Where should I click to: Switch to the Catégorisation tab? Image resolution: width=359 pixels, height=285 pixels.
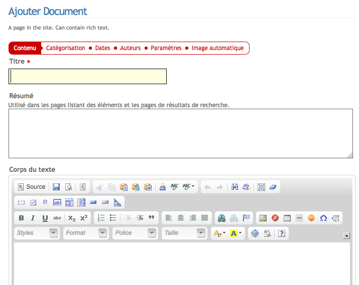(66, 48)
